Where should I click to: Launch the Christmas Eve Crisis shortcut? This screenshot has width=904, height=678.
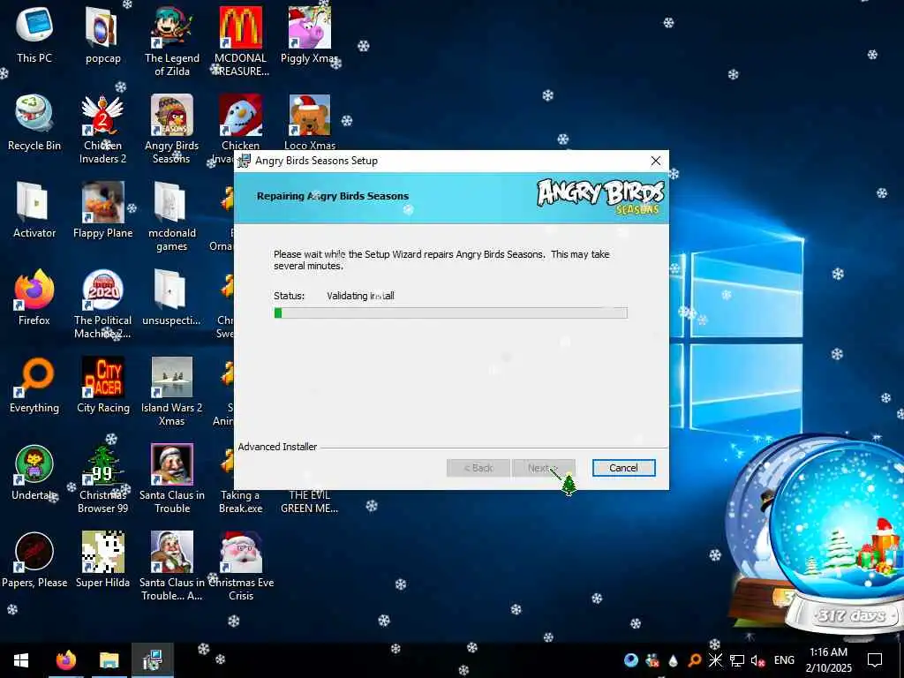240,566
